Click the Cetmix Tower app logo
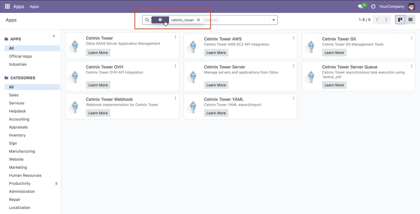The height and width of the screenshot is (214, 420). [x=75, y=46]
